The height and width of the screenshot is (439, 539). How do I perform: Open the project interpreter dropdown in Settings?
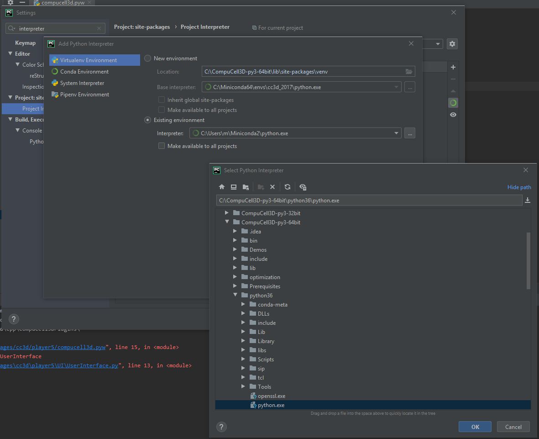pyautogui.click(x=438, y=44)
